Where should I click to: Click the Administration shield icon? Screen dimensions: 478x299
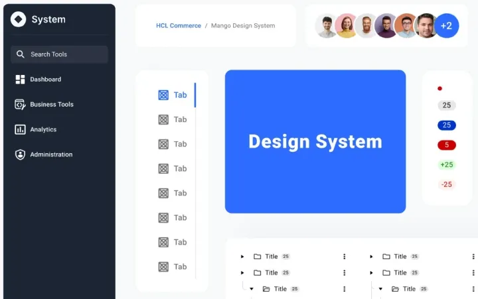[x=20, y=154]
